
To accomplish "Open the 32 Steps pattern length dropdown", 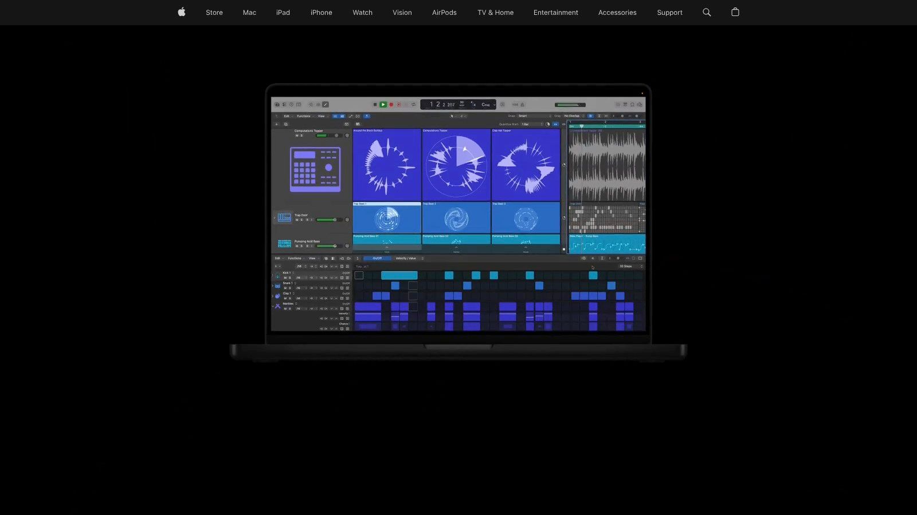I will (626, 266).
